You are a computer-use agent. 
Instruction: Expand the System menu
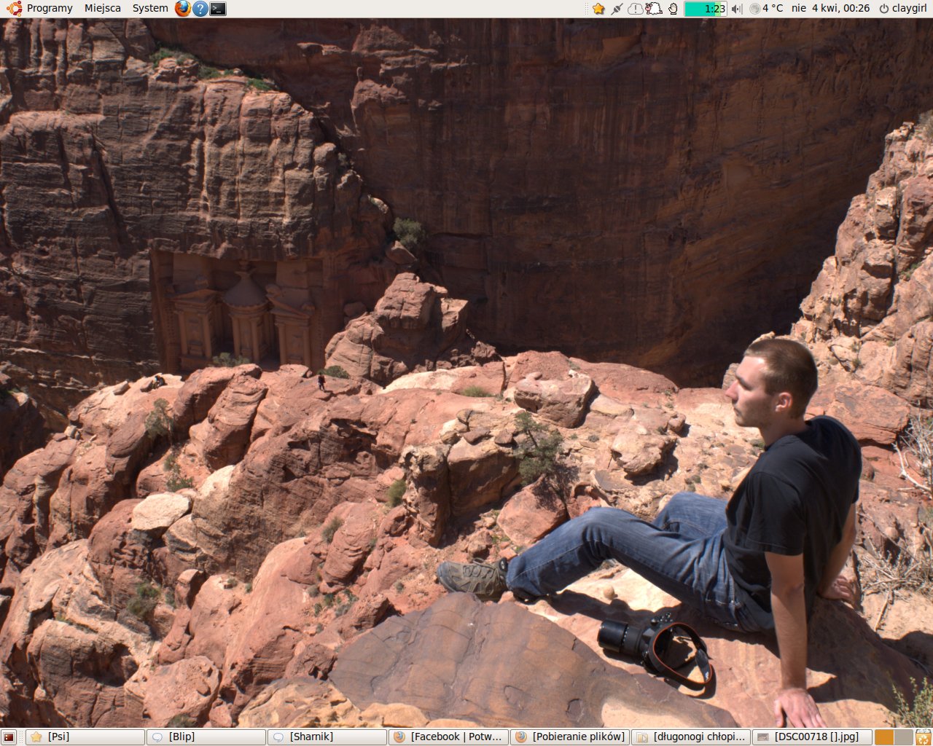coord(150,9)
